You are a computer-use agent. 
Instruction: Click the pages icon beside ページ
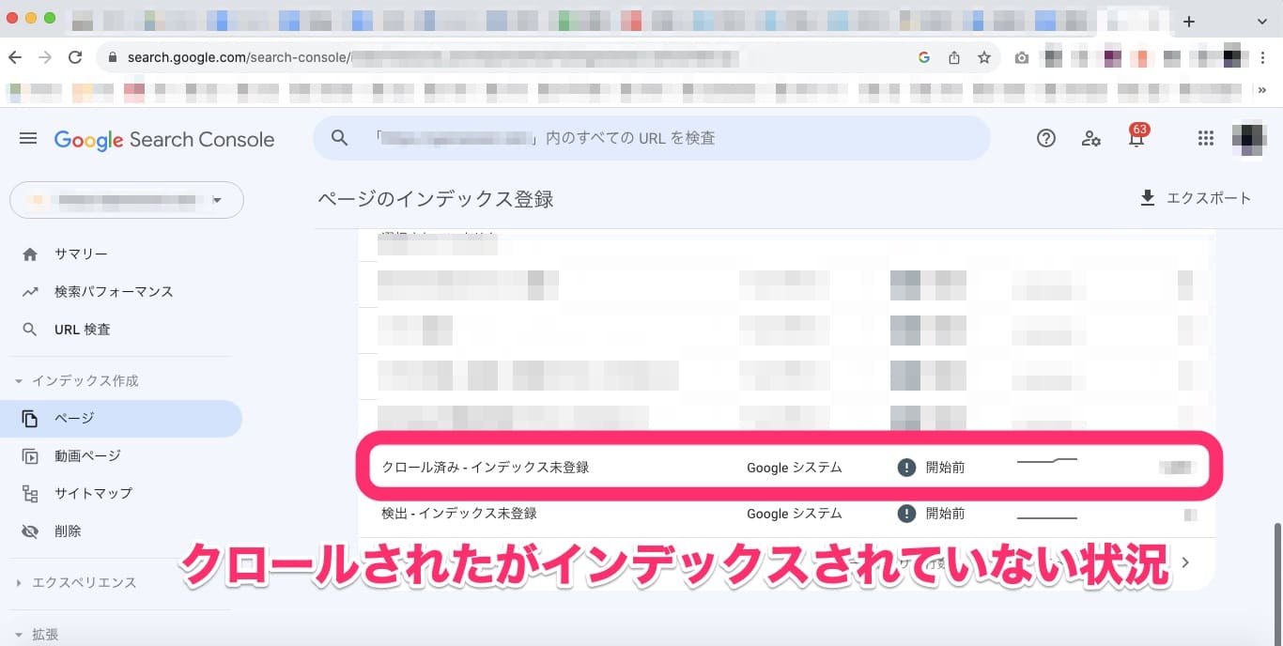click(x=30, y=418)
